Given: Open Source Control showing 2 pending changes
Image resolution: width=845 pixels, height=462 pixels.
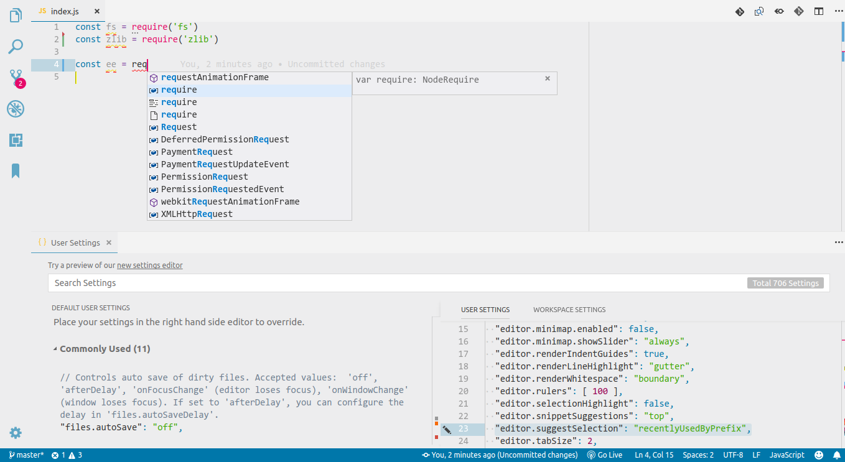Looking at the screenshot, I should click(15, 78).
